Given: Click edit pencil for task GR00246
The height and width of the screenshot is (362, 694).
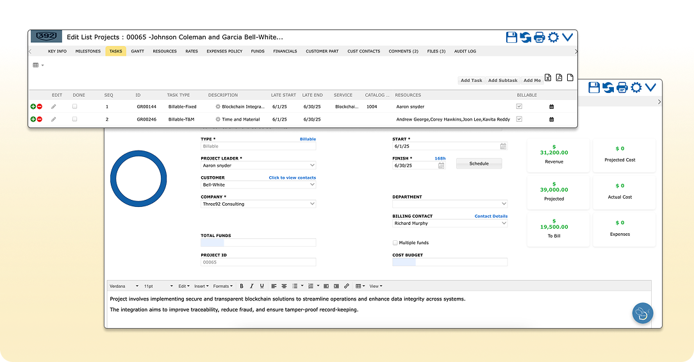Looking at the screenshot, I should coord(54,119).
